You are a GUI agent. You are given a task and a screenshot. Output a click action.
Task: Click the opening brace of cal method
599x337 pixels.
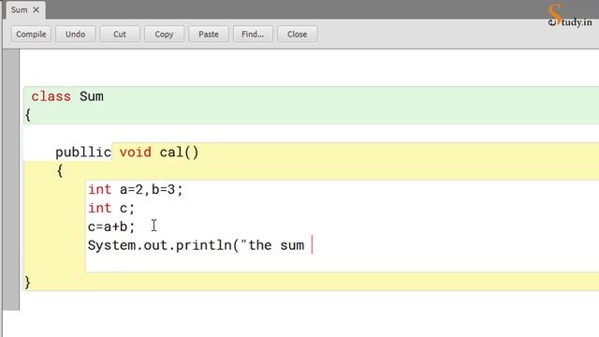pyautogui.click(x=60, y=170)
